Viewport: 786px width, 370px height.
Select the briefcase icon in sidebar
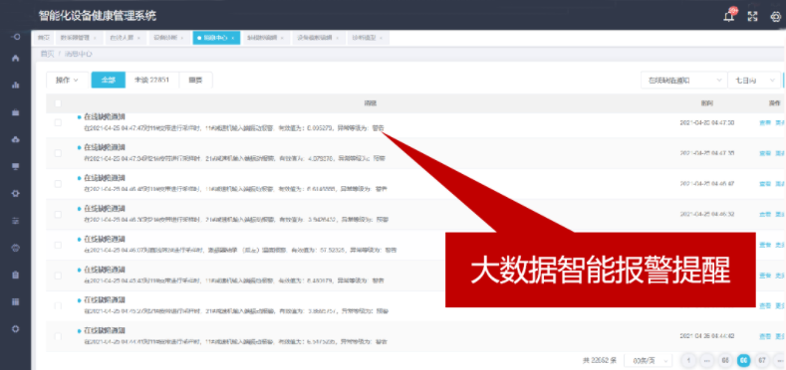16,112
